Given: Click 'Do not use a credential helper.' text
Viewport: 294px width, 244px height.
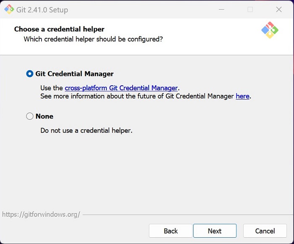Looking at the screenshot, I should click(87, 131).
